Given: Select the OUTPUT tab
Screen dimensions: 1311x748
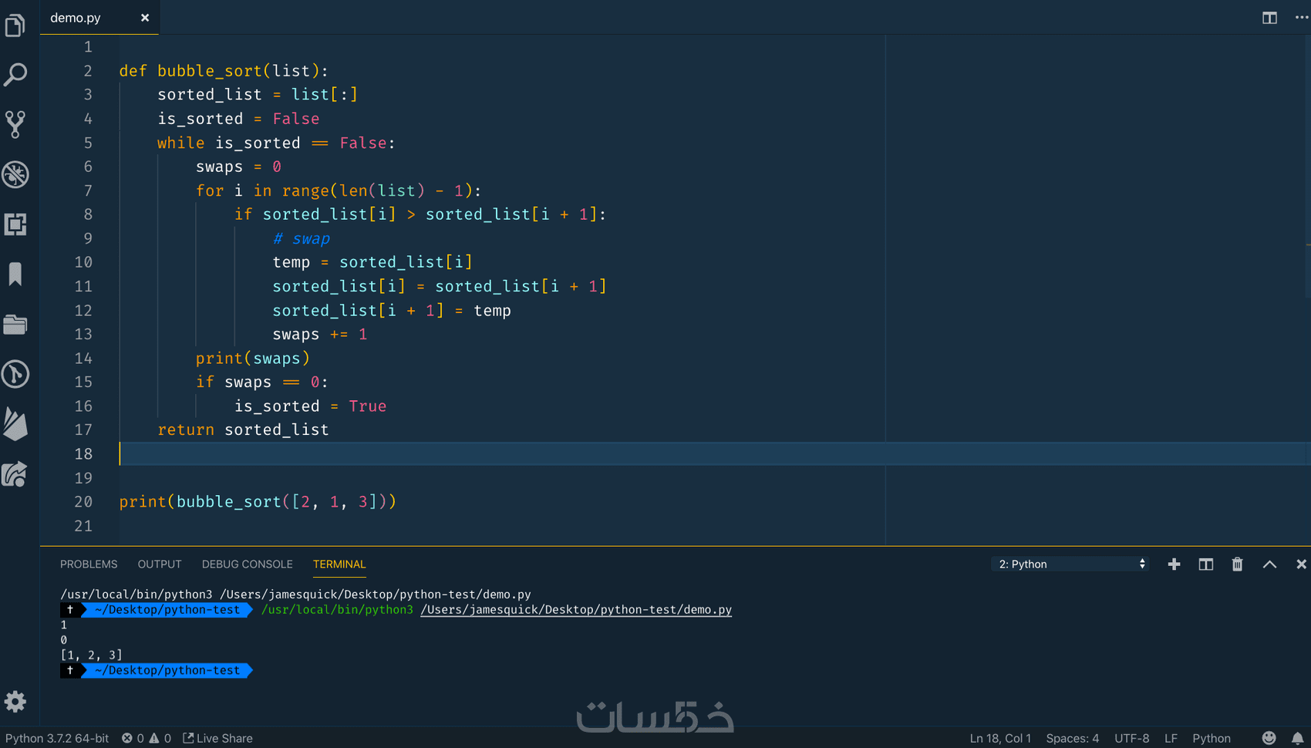Looking at the screenshot, I should [x=159, y=564].
